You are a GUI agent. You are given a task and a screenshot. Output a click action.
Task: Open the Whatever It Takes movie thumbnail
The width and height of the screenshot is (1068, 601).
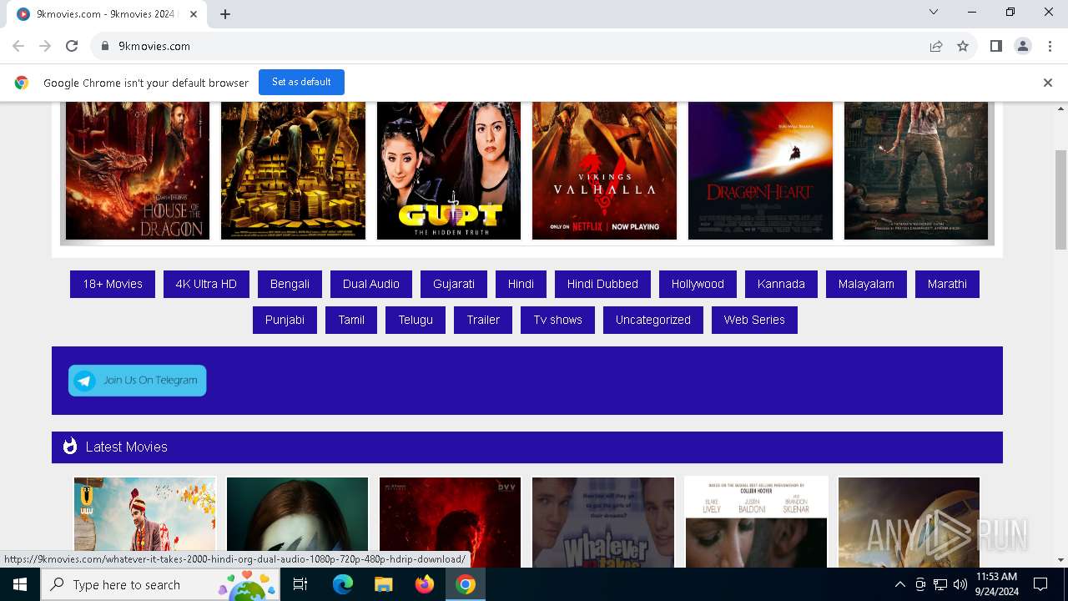(603, 523)
